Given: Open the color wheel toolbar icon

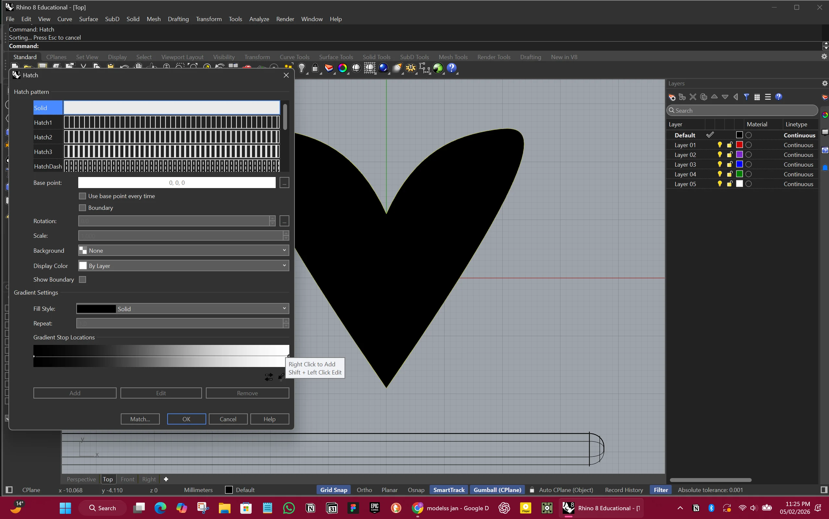Looking at the screenshot, I should [342, 68].
